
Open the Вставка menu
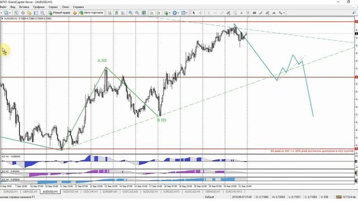coord(24,7)
